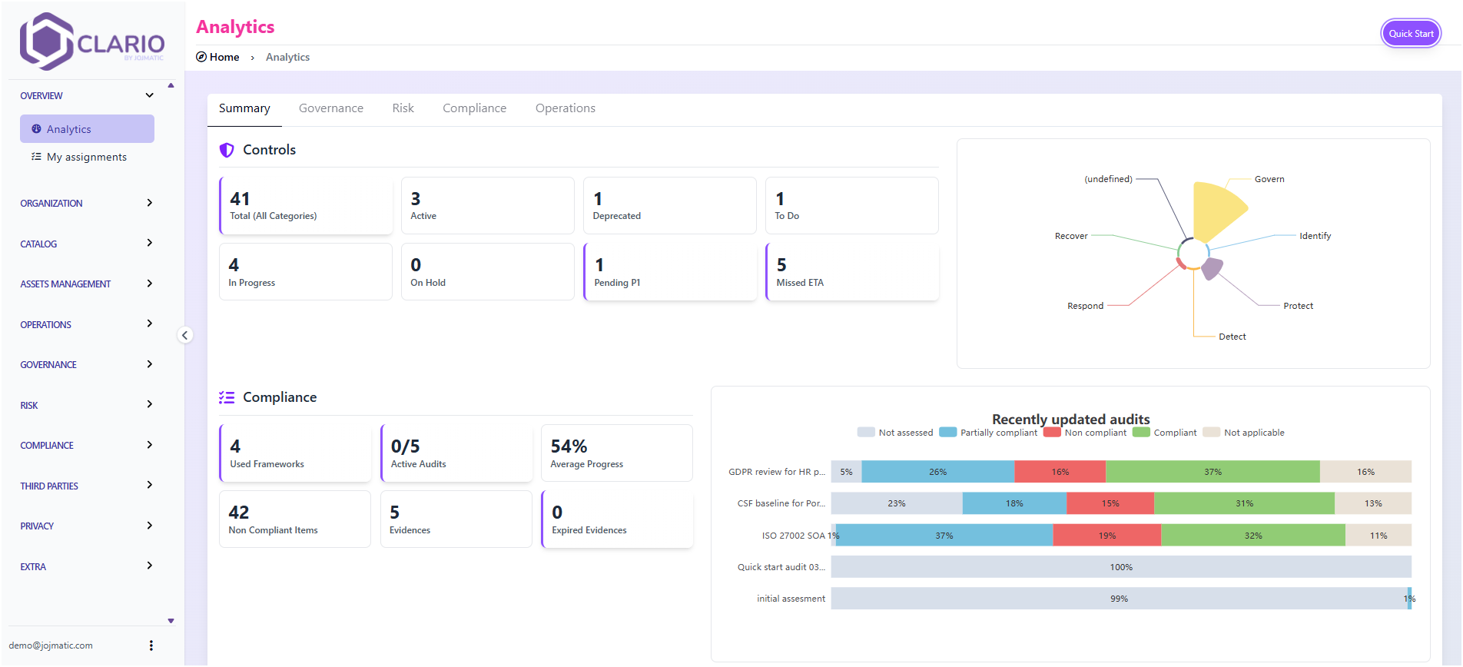The width and height of the screenshot is (1463, 667).
Task: Collapse the sidebar with the arrow button
Action: (184, 335)
